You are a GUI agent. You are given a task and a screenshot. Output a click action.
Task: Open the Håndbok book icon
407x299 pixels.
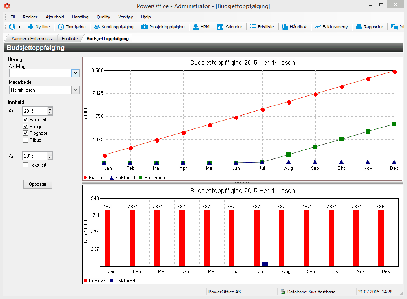[x=285, y=27]
